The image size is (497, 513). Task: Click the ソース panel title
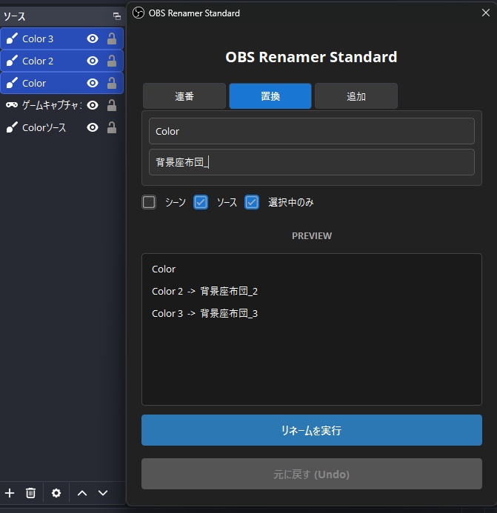point(14,16)
